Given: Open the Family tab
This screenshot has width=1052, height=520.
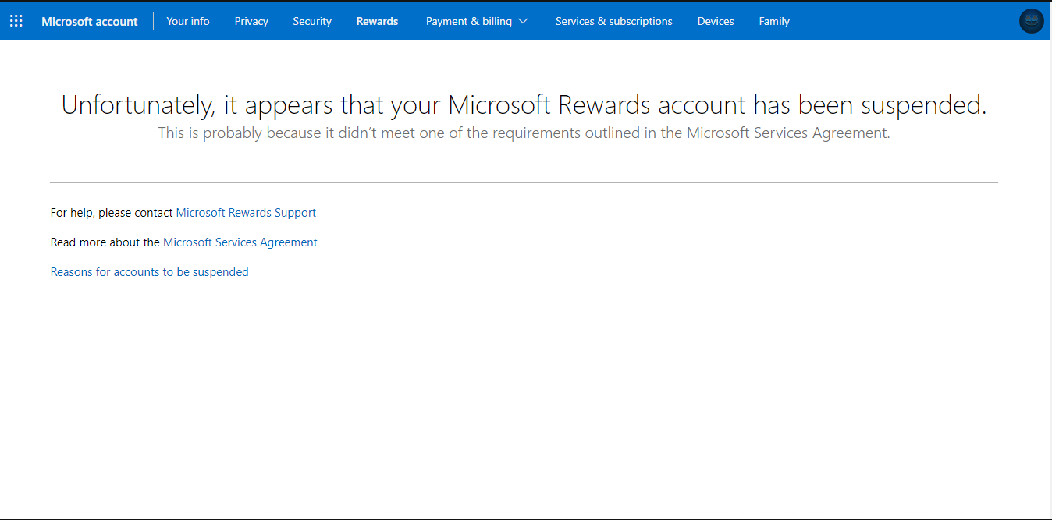Looking at the screenshot, I should 774,21.
